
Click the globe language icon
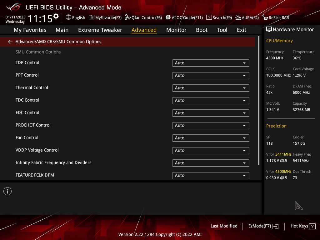coord(68,17)
